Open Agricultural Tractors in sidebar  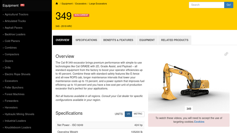pos(17,14)
